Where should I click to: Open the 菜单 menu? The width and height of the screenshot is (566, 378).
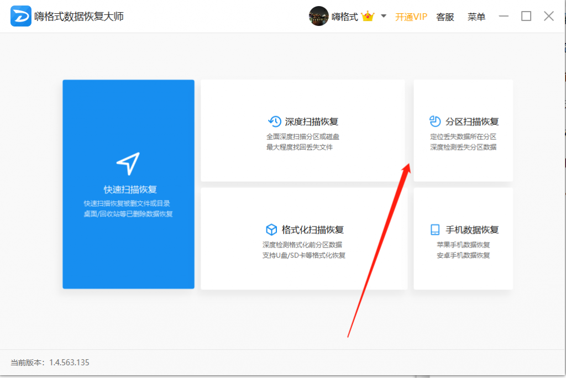pos(476,17)
